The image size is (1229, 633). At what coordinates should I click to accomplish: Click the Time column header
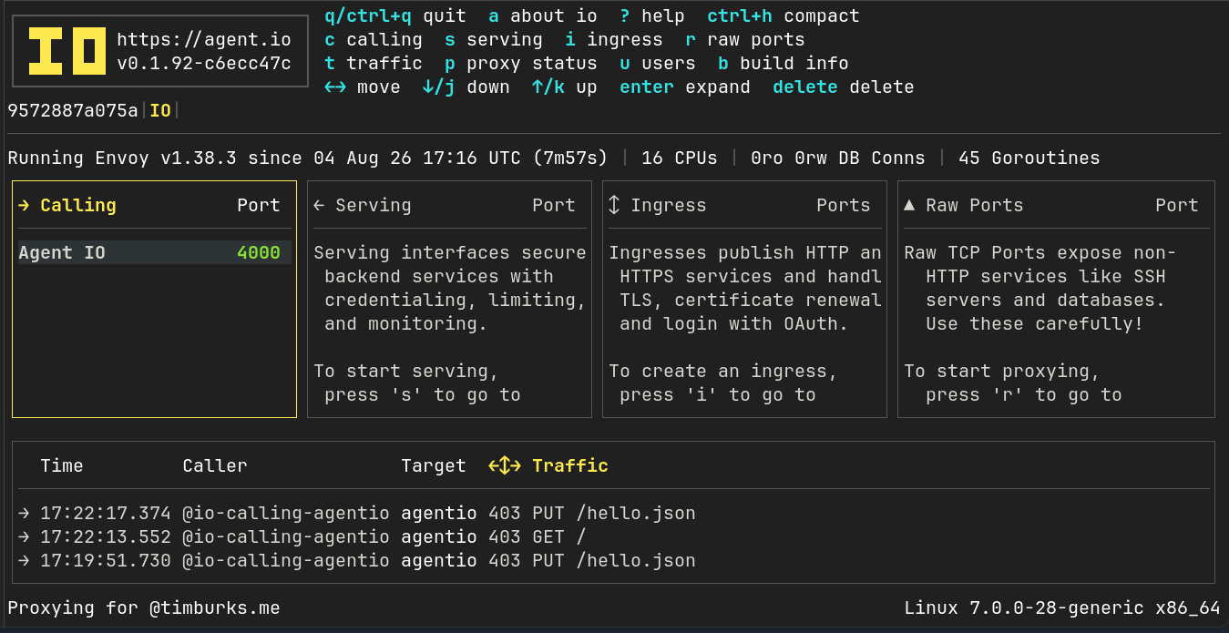(x=62, y=466)
